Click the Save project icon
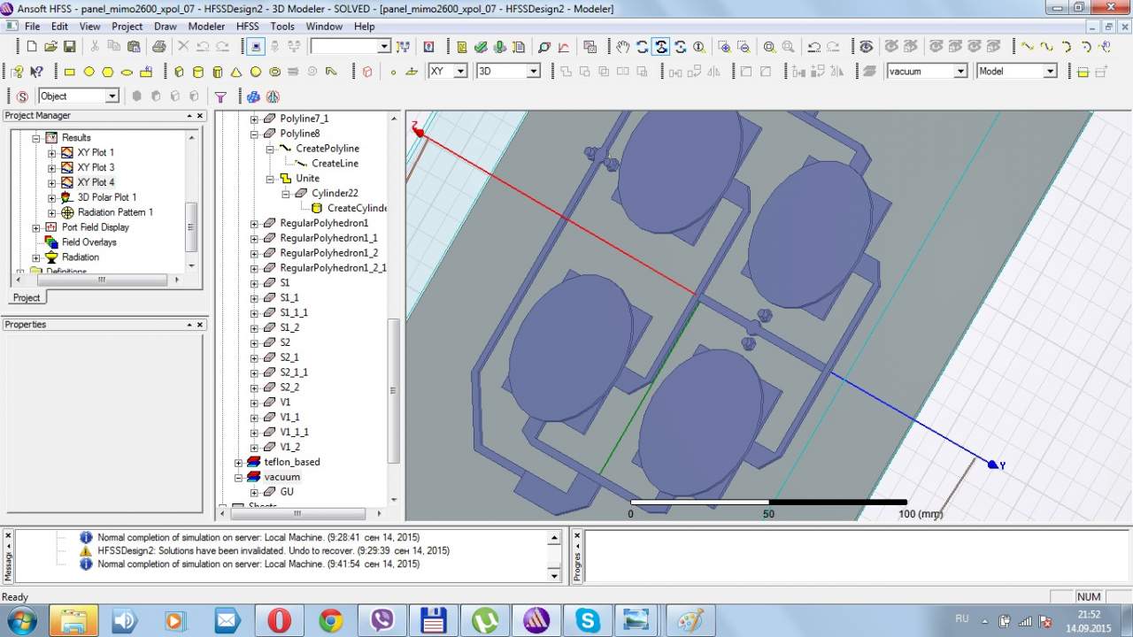The width and height of the screenshot is (1133, 637). (x=69, y=47)
